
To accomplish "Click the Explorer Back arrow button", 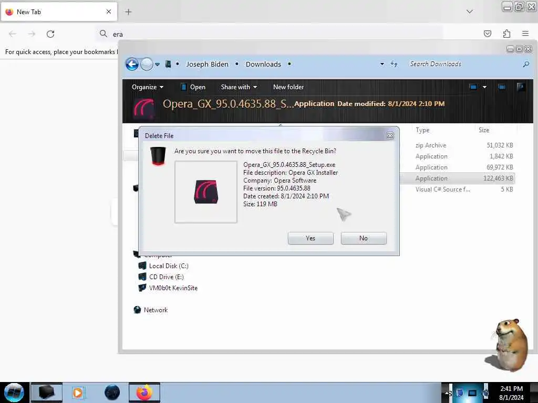I will click(x=132, y=64).
